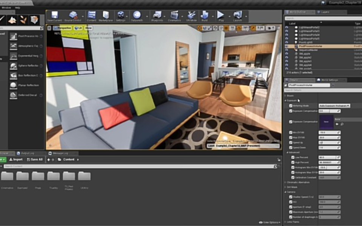Click the Save All button
This screenshot has height=226, width=362.
point(34,159)
